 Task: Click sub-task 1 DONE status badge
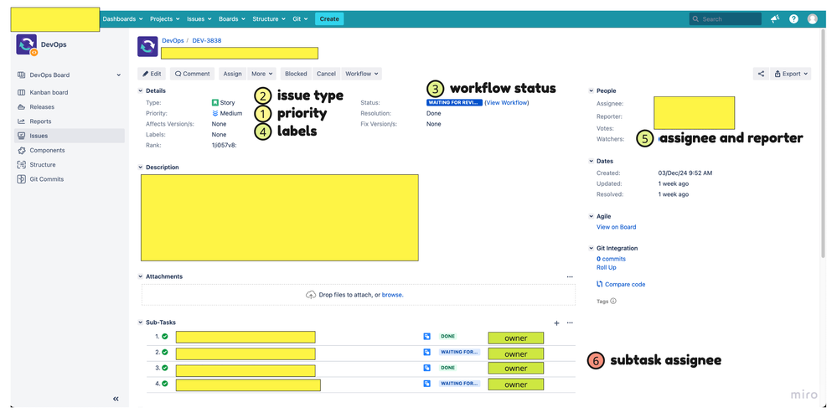coord(448,336)
